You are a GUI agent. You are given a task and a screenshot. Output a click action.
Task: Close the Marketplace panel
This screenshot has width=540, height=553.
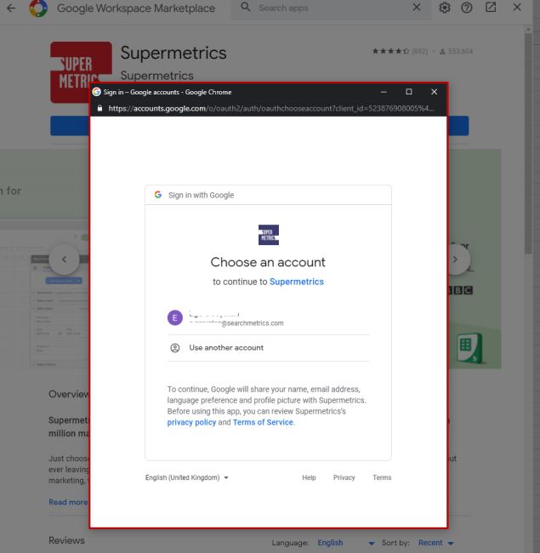point(517,8)
